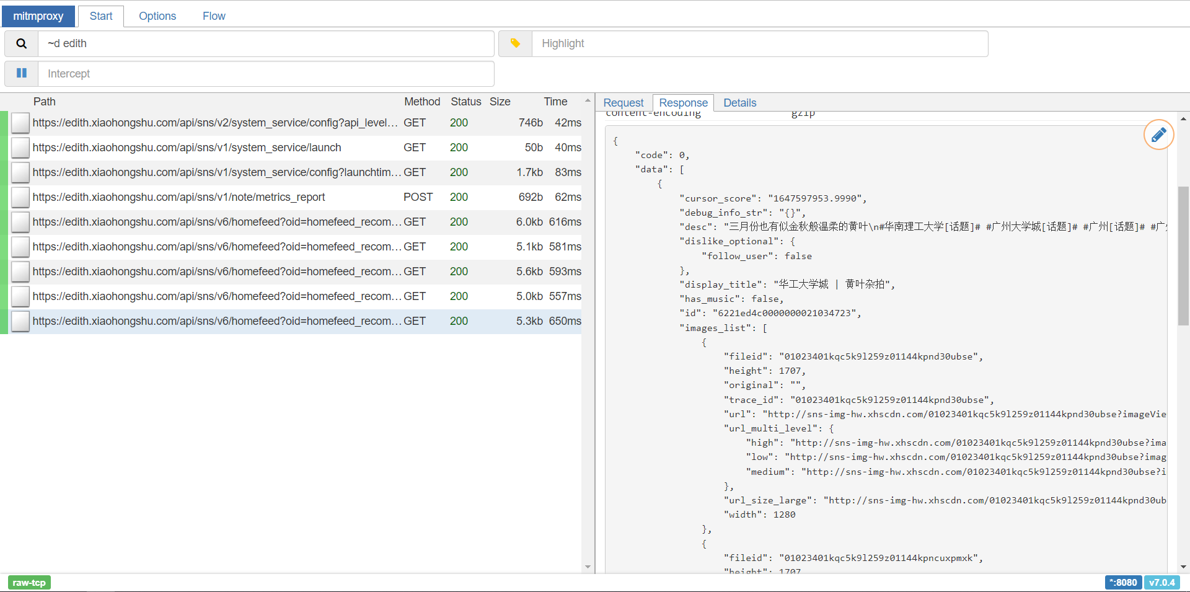Click the mitmproxy home button

pyautogui.click(x=38, y=15)
